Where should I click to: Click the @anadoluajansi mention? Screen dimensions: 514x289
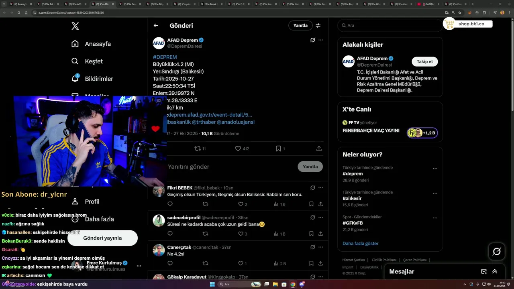click(x=236, y=122)
